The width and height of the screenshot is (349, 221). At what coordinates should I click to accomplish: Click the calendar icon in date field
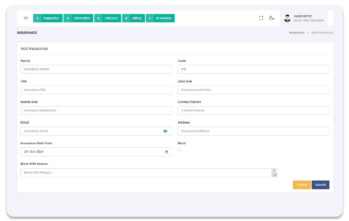pos(166,152)
